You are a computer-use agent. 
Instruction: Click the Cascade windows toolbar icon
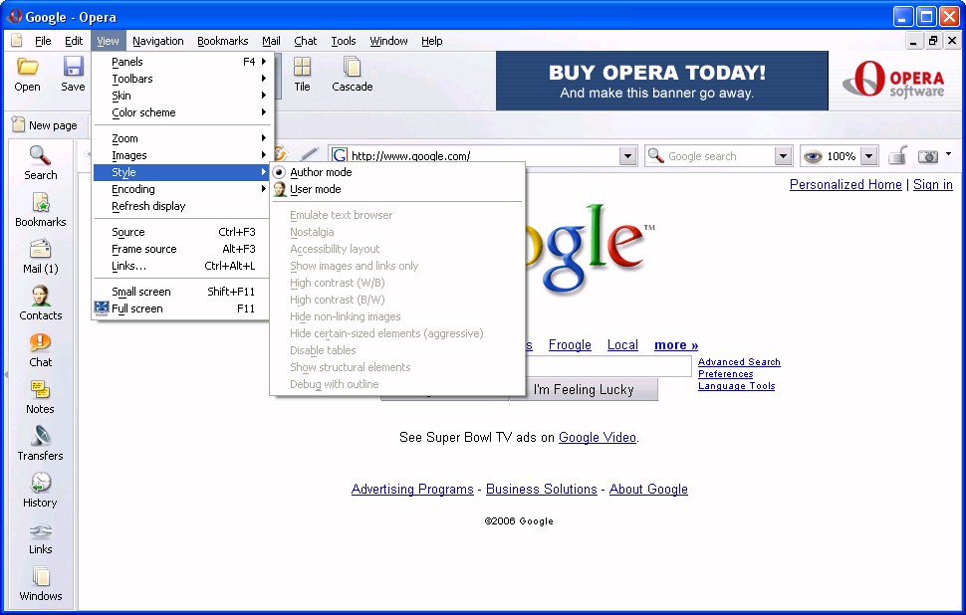click(x=352, y=75)
